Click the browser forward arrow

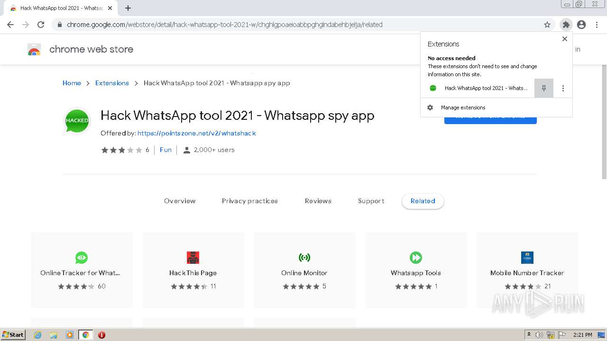point(26,25)
